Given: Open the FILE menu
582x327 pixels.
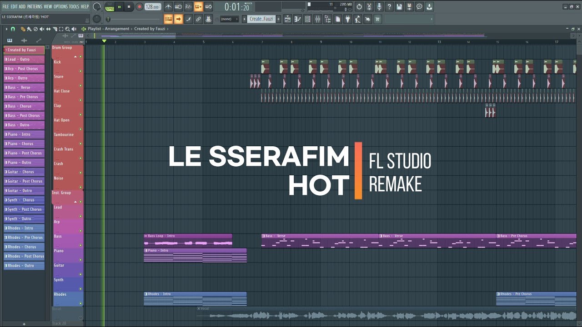Looking at the screenshot, I should pos(5,6).
